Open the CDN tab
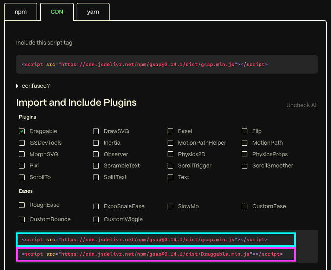The width and height of the screenshot is (331, 270). (x=57, y=12)
